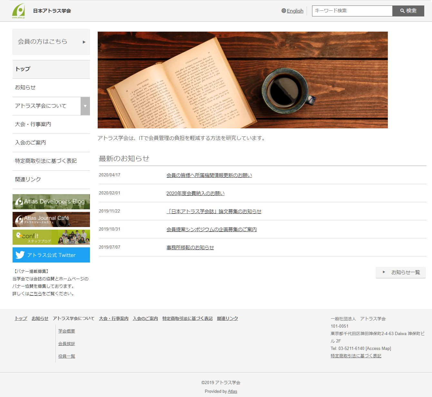Open 会長挨拶 in the footer
The image size is (432, 397).
[66, 343]
